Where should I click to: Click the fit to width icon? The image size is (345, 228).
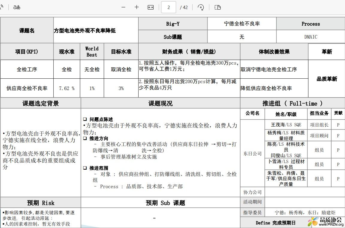point(151,7)
